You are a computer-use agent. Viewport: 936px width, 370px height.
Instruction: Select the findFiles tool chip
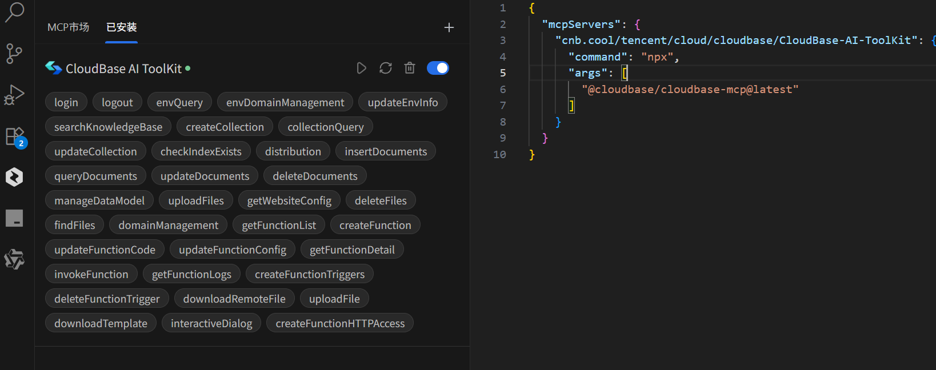click(74, 225)
